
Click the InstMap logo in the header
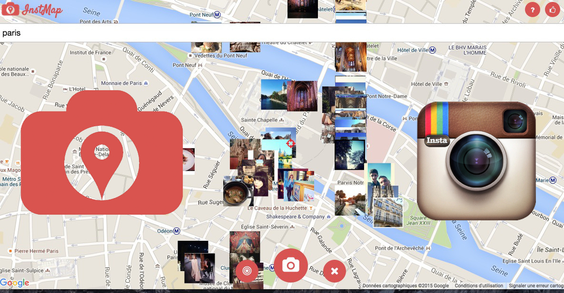[32, 10]
